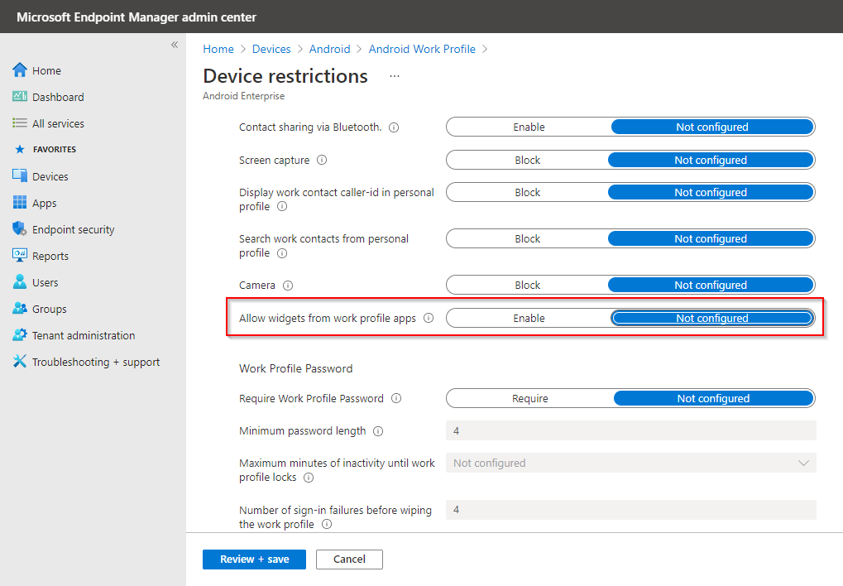Click the Review + save button
This screenshot has width=843, height=586.
[254, 560]
